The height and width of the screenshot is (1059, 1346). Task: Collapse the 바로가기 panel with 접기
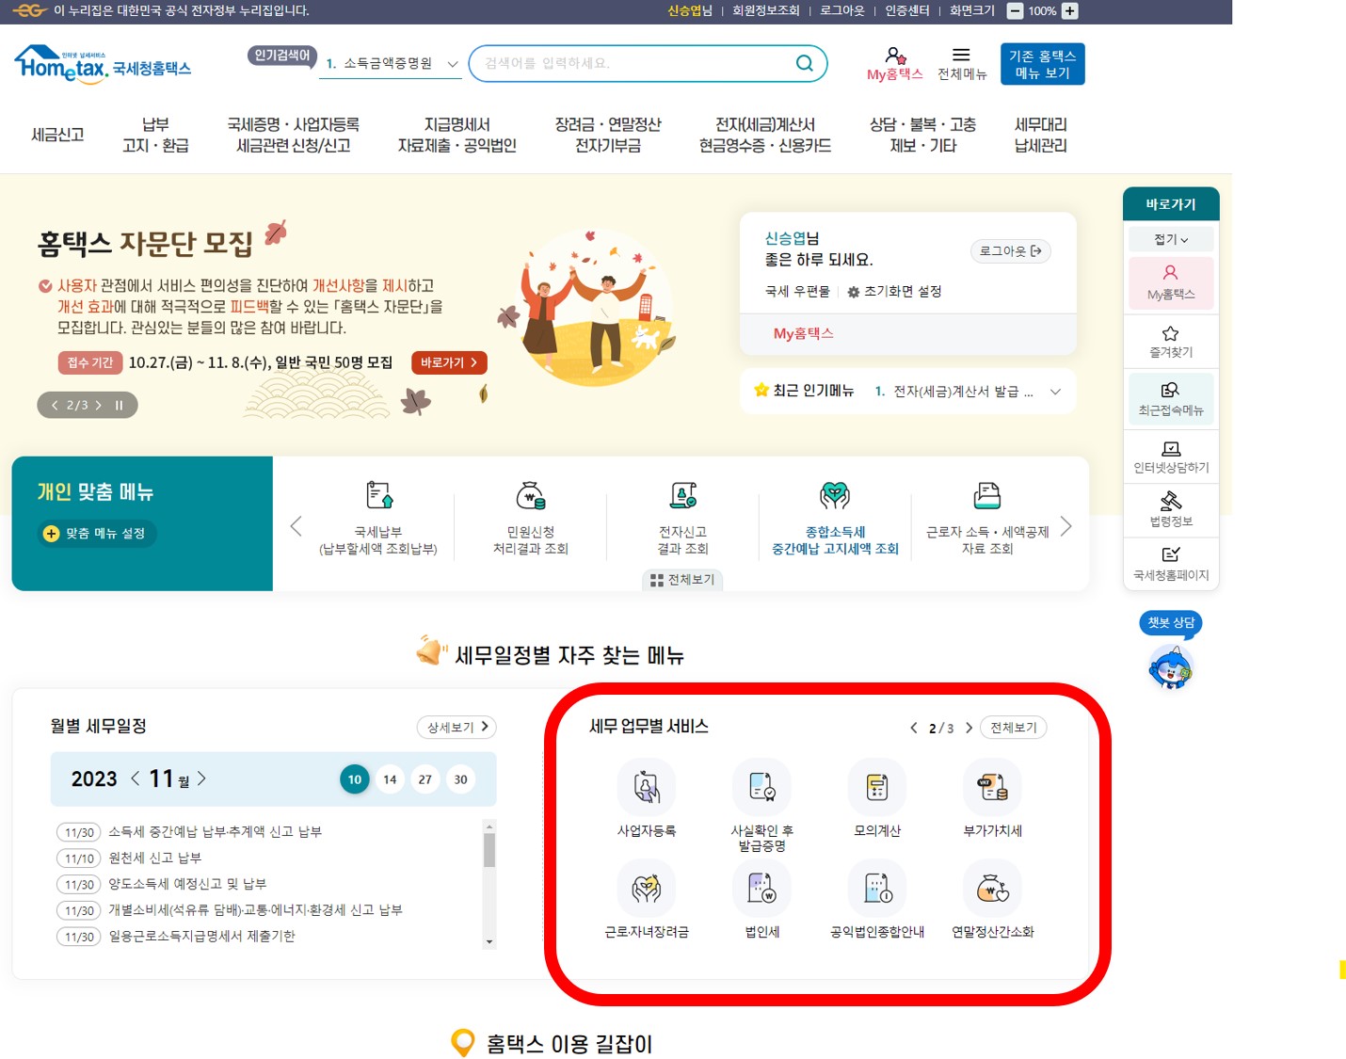pyautogui.click(x=1171, y=239)
